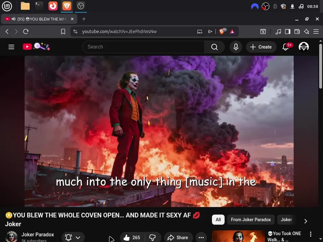
Task: Search with your voice microphone
Action: (236, 47)
